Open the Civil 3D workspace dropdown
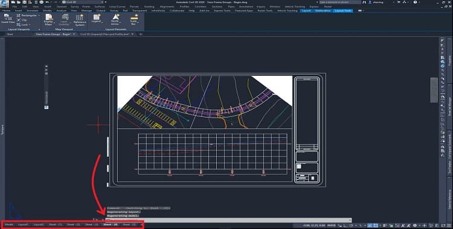453x229 pixels. click(x=83, y=2)
